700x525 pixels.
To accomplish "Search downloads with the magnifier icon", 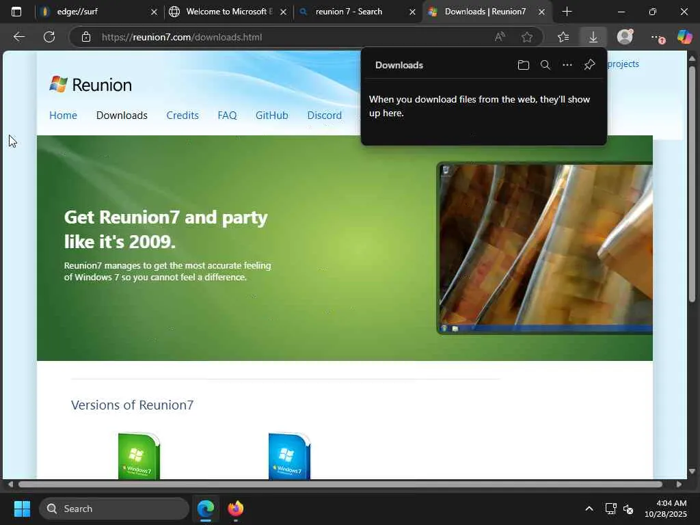I will click(x=545, y=65).
